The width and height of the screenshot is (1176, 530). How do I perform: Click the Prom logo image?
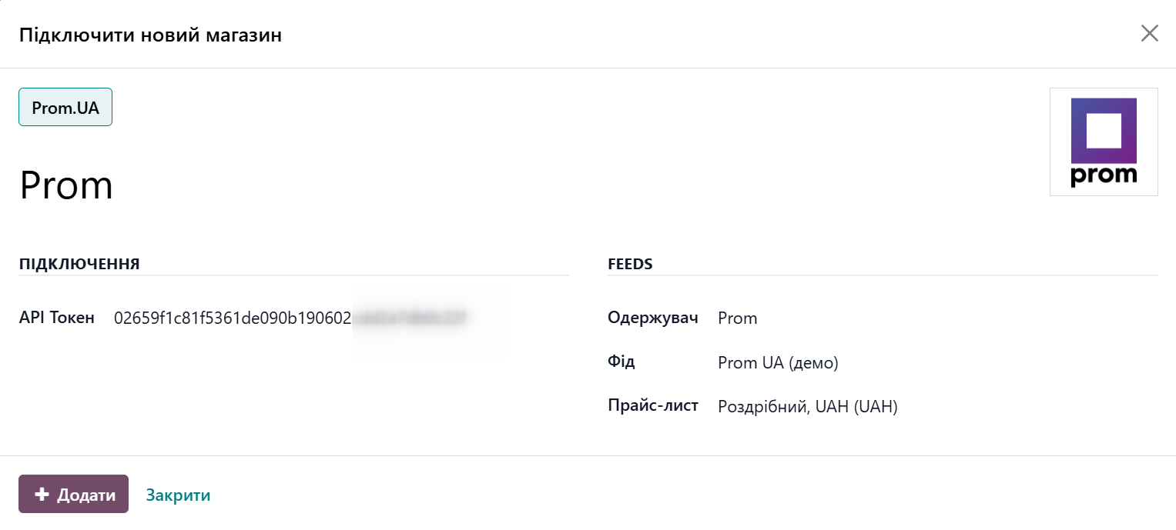click(1104, 142)
